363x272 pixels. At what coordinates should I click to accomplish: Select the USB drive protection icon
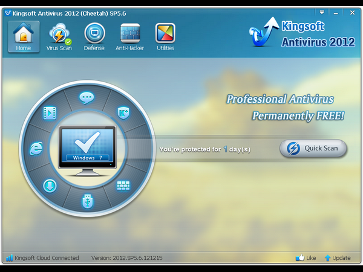(88, 201)
